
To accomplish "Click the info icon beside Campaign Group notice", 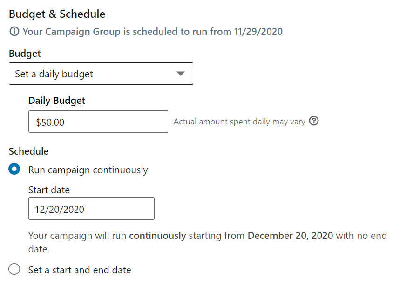I will coord(14,31).
